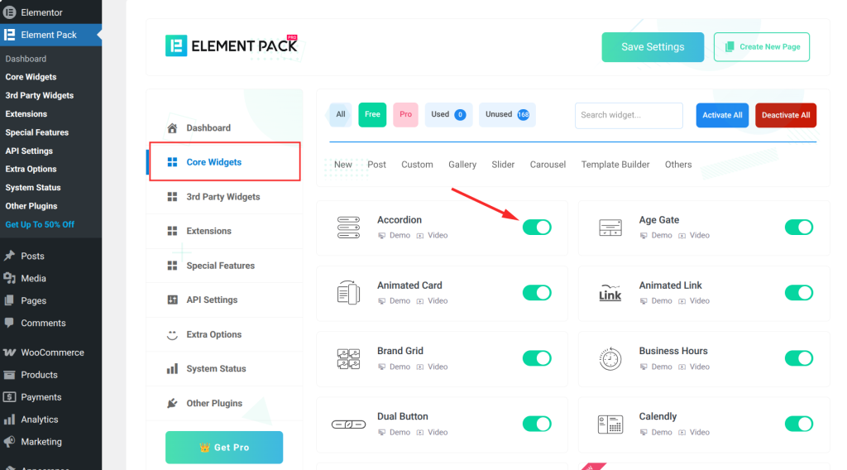Toggle the Accordion widget switch
Viewport: 847px width, 470px height.
537,228
